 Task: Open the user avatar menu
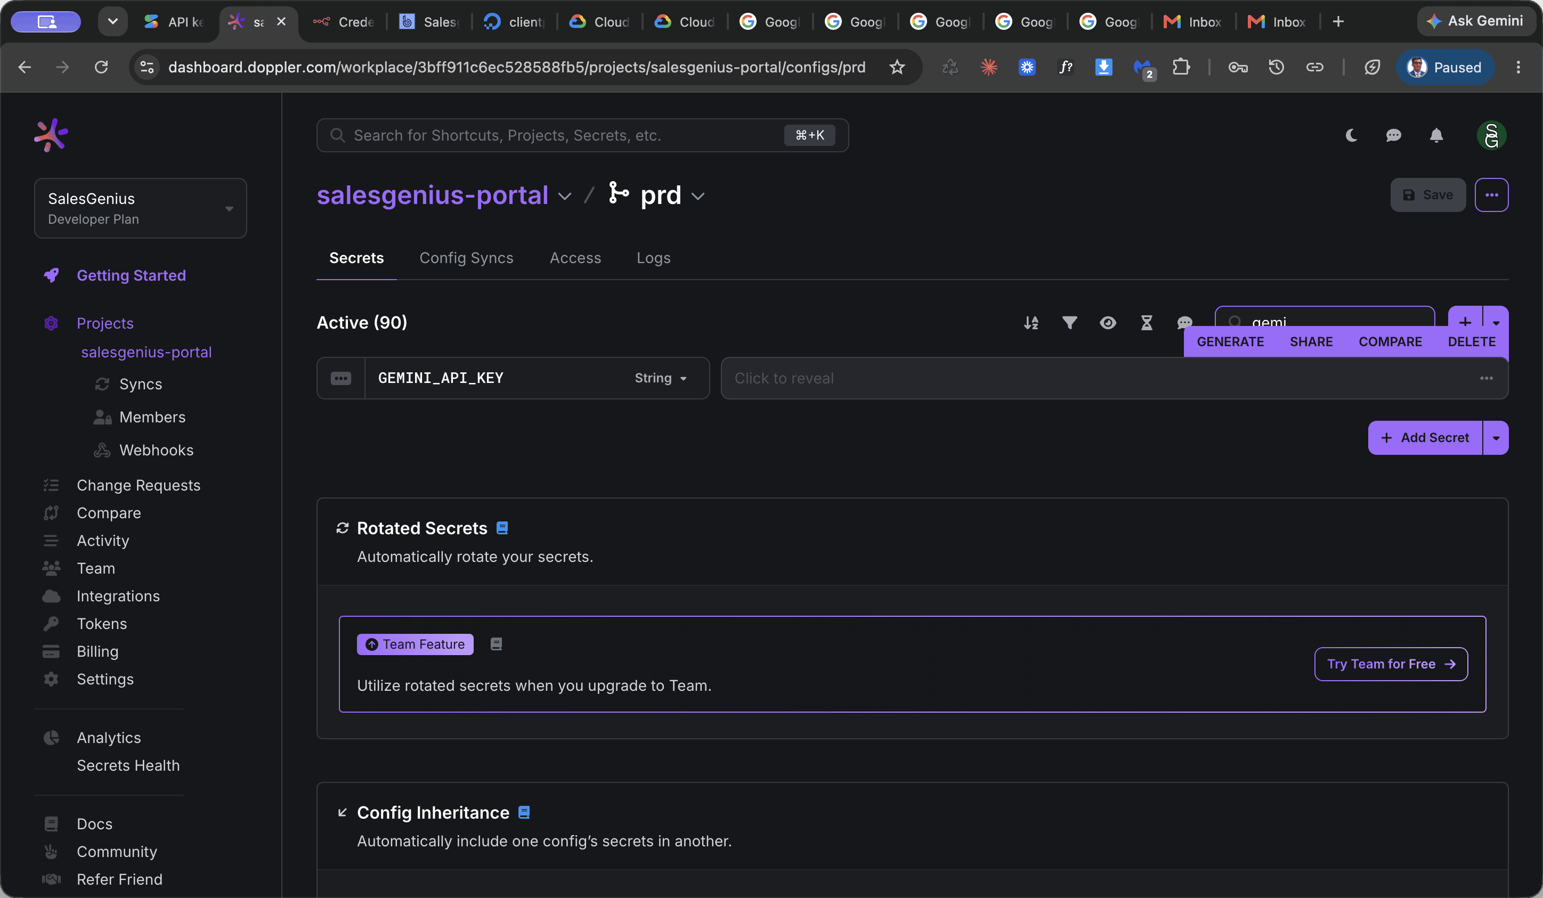coord(1491,135)
